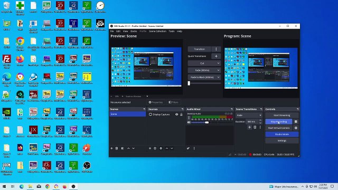Select Scene in the Scenes list

127,114
